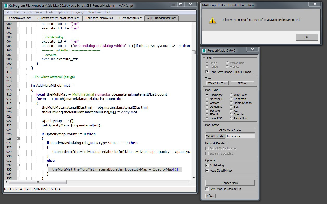
Task: Collapse the code fold at line 926
Action: (18, 138)
